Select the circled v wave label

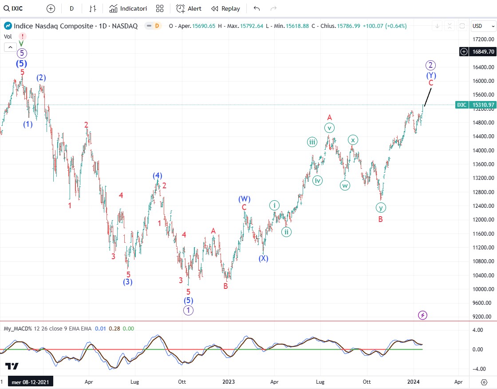[x=329, y=128]
